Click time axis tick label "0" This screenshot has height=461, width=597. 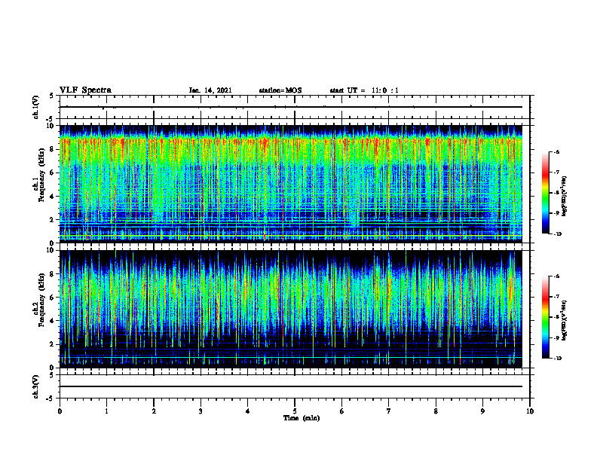(60, 411)
